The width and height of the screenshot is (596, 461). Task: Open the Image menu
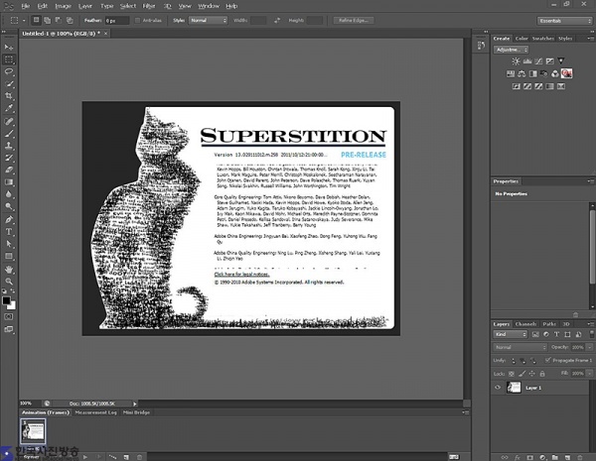64,6
